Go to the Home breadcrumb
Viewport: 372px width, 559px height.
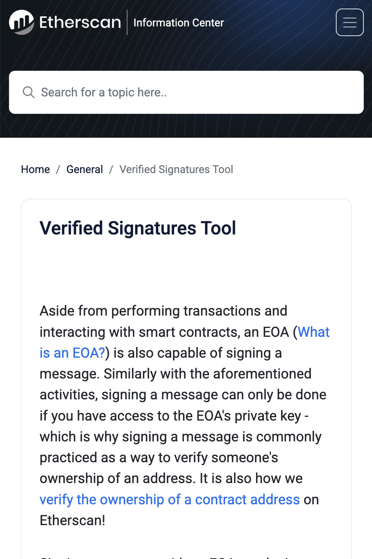pos(35,169)
